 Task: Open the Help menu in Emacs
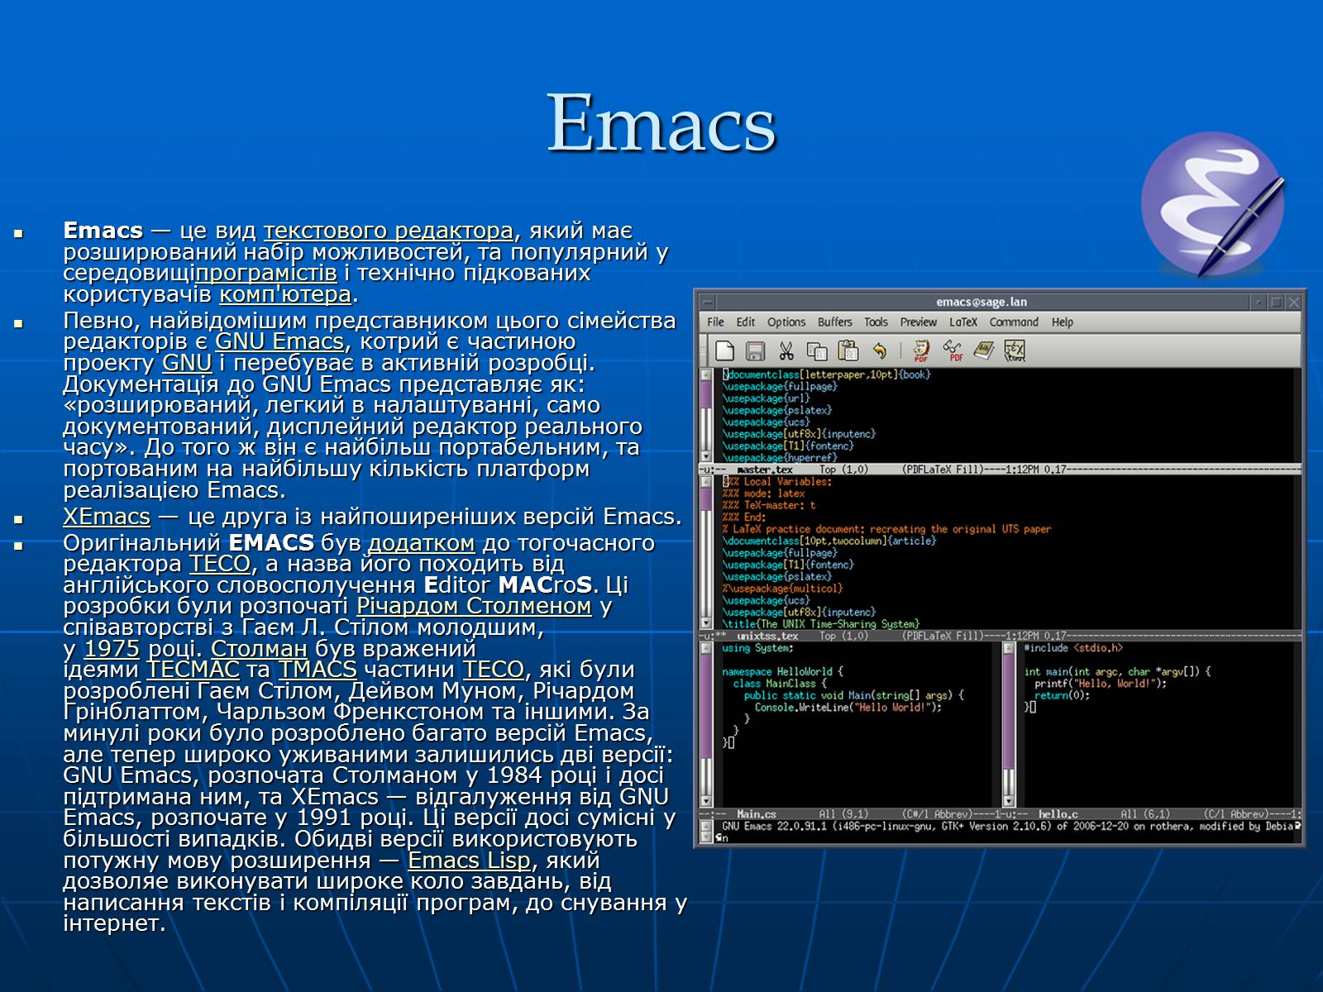pos(1063,322)
